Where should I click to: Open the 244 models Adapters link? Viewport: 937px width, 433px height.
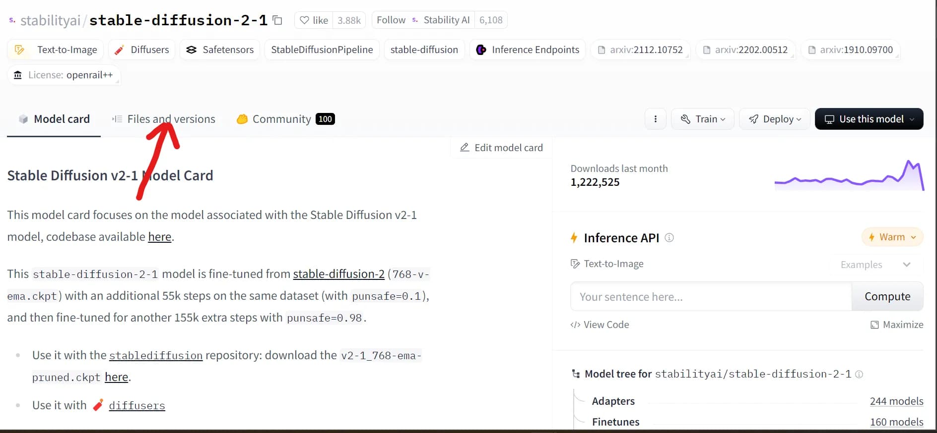(x=896, y=401)
